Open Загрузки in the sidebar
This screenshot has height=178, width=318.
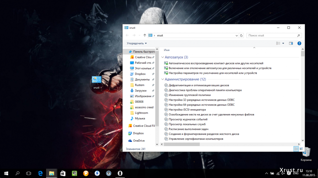[142, 91]
